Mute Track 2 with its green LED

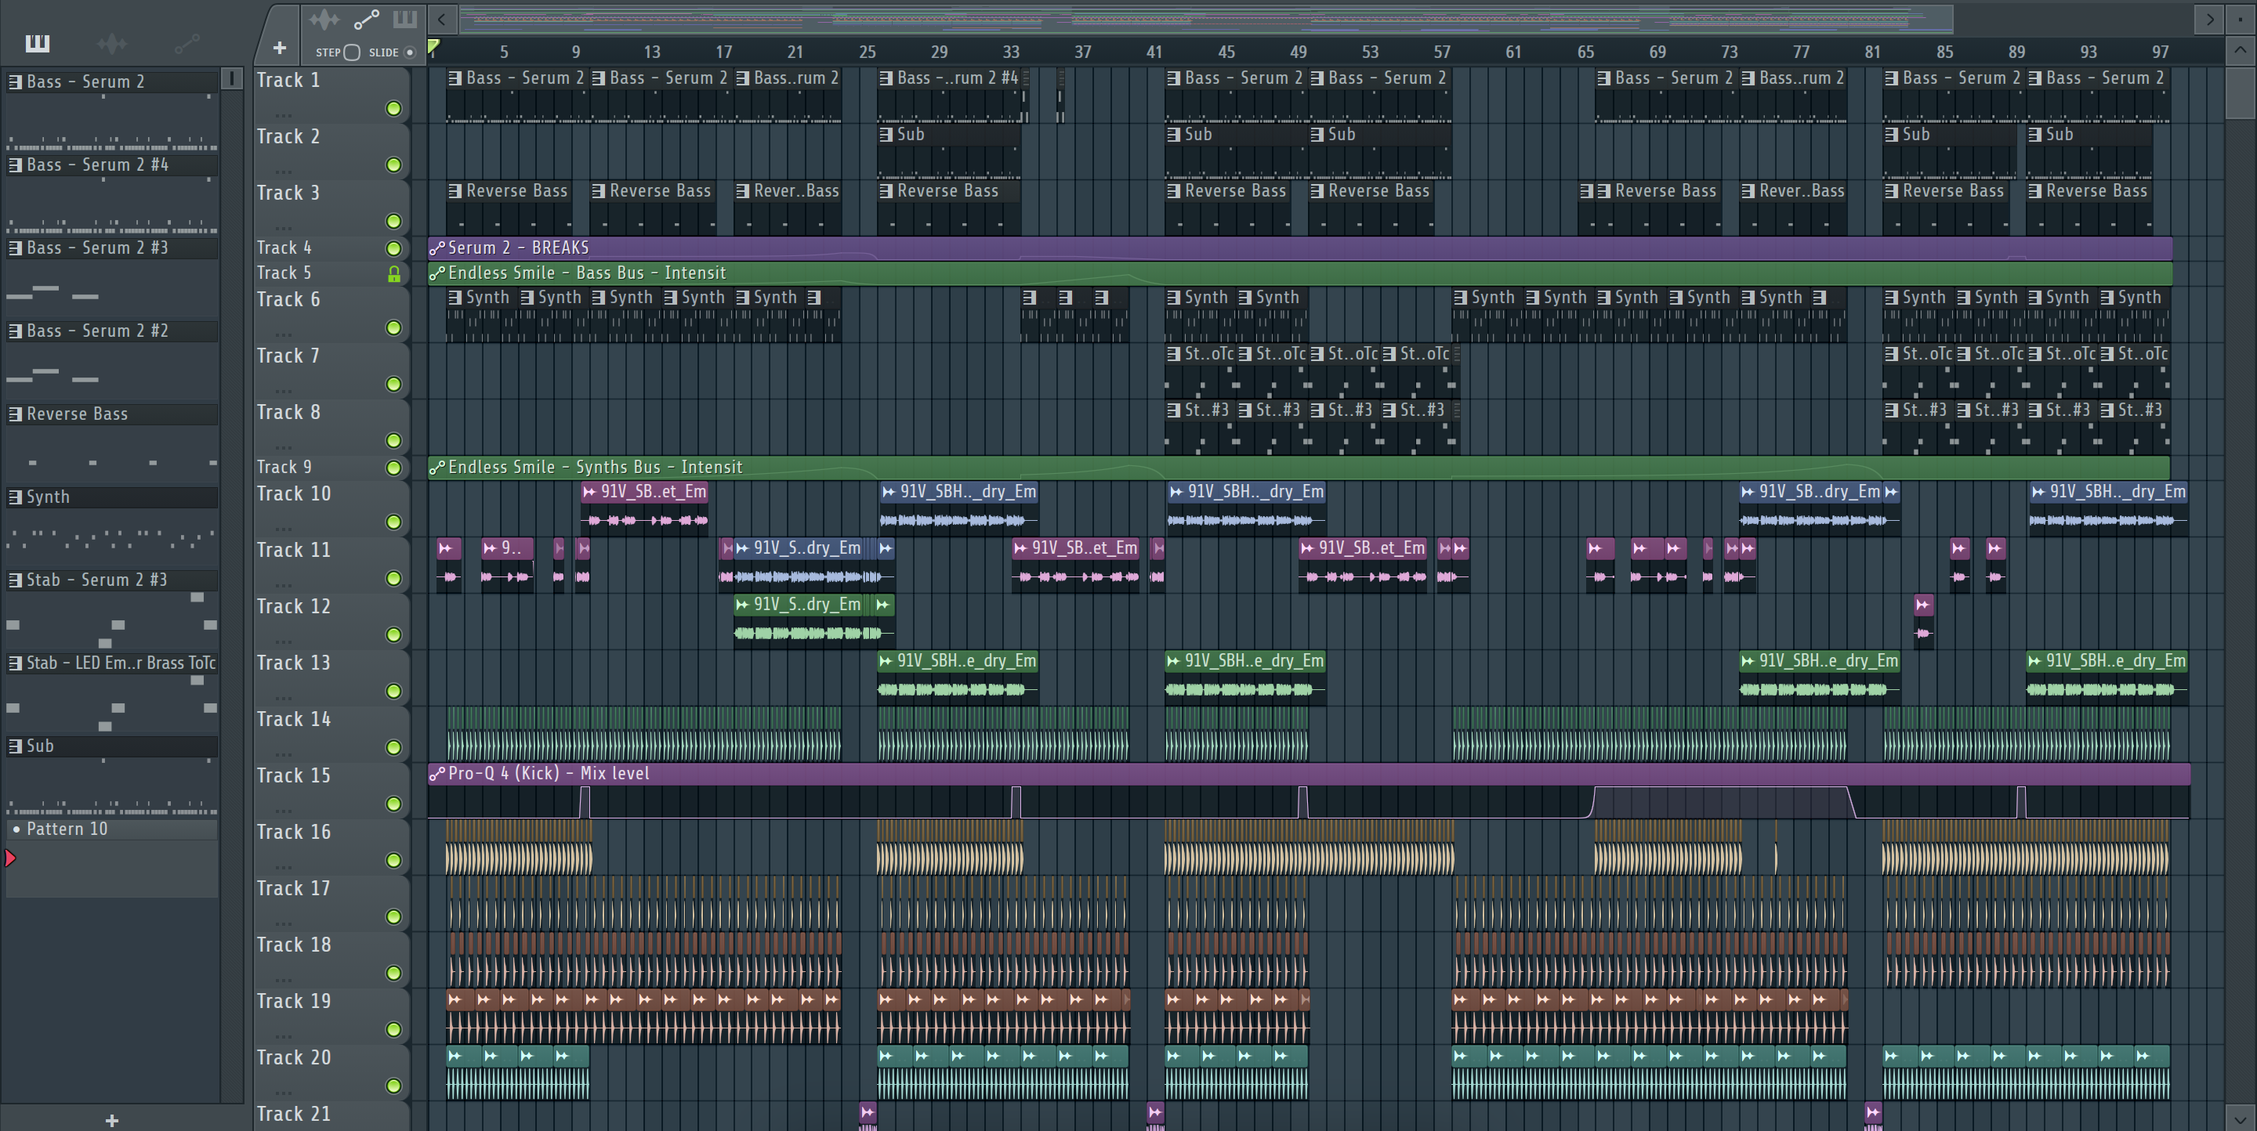tap(394, 164)
